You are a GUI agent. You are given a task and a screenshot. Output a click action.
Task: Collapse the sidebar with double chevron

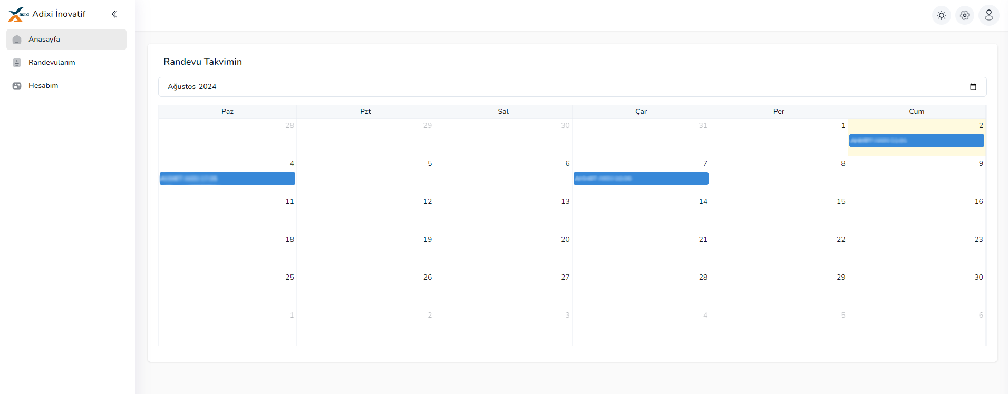tap(114, 14)
